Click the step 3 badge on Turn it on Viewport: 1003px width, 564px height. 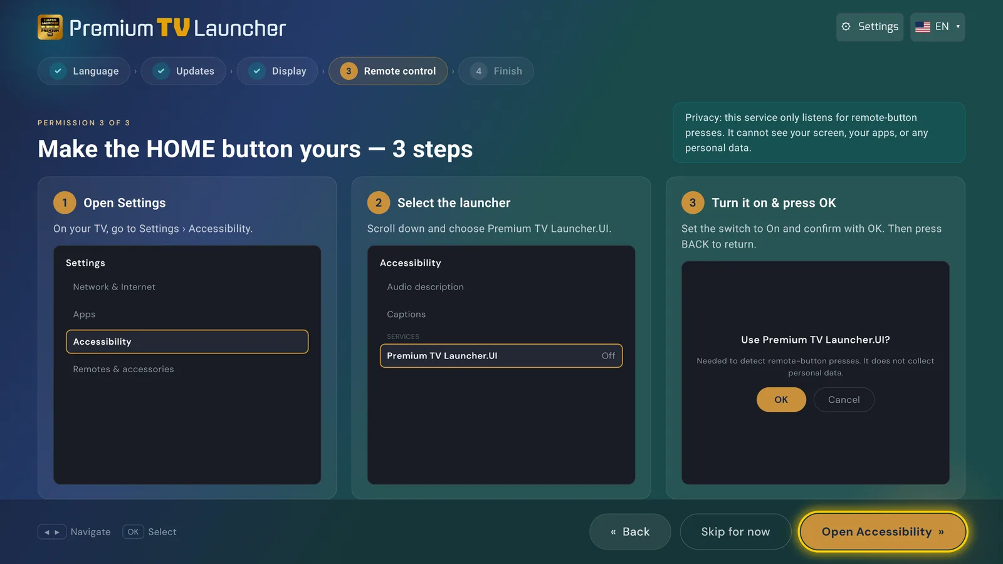[693, 202]
